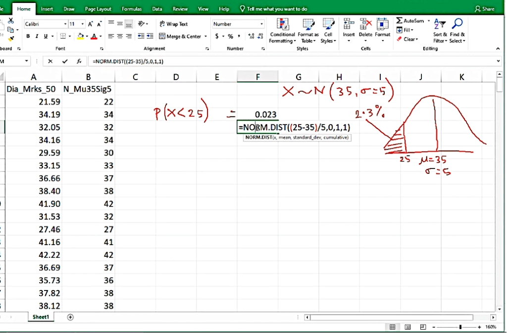Open the Number format dropdown
This screenshot has height=333, width=507.
coord(262,24)
